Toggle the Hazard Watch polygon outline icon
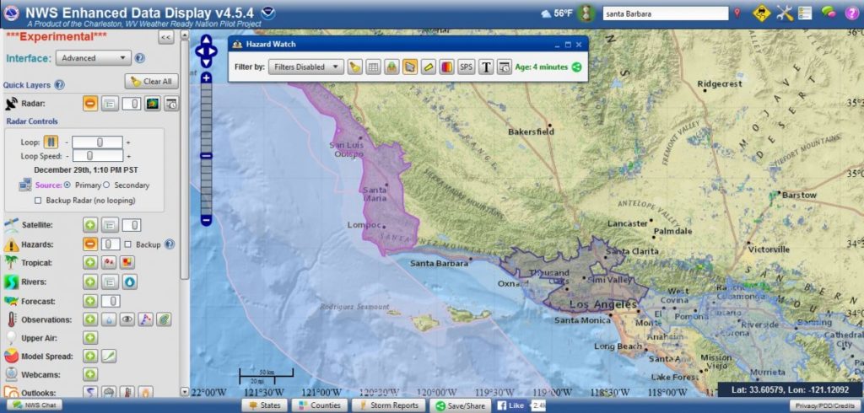Screen dimensions: 864x413 click(x=409, y=67)
